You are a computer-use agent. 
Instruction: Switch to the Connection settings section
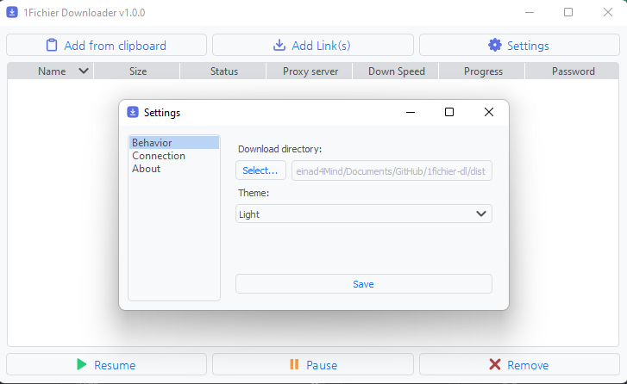pos(174,156)
